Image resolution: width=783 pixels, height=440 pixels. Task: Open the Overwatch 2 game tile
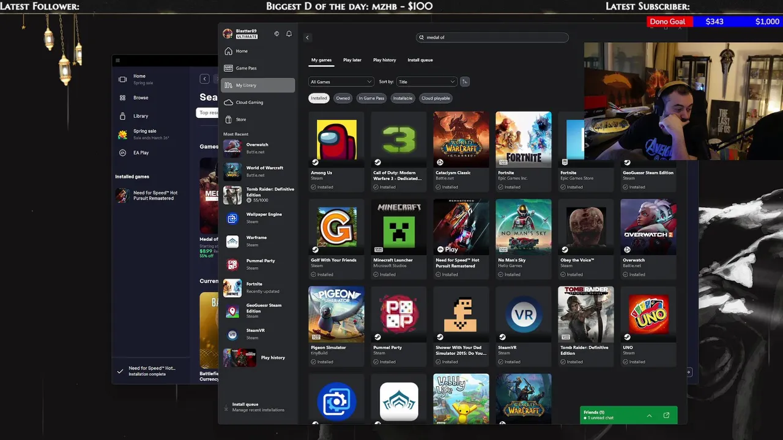(x=648, y=238)
